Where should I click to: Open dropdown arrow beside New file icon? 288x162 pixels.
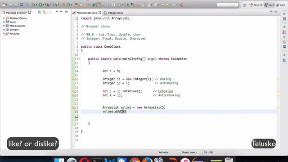pyautogui.click(x=6, y=5)
